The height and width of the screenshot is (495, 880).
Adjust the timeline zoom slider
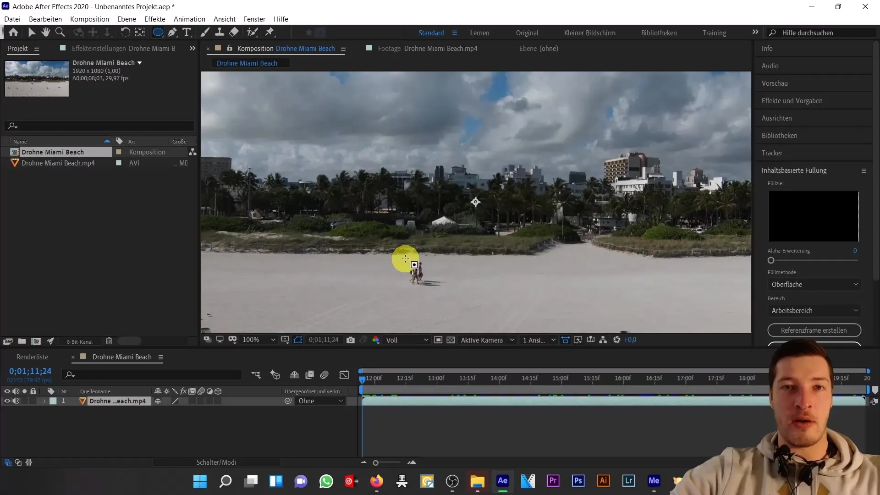click(x=376, y=463)
